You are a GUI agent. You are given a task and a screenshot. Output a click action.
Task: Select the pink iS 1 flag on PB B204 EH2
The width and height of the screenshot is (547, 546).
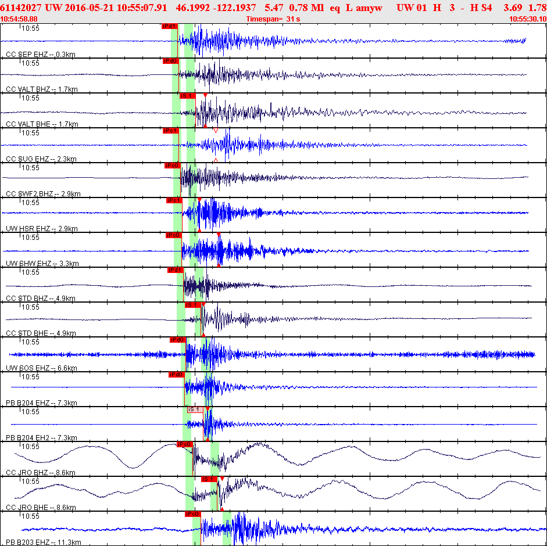click(195, 409)
